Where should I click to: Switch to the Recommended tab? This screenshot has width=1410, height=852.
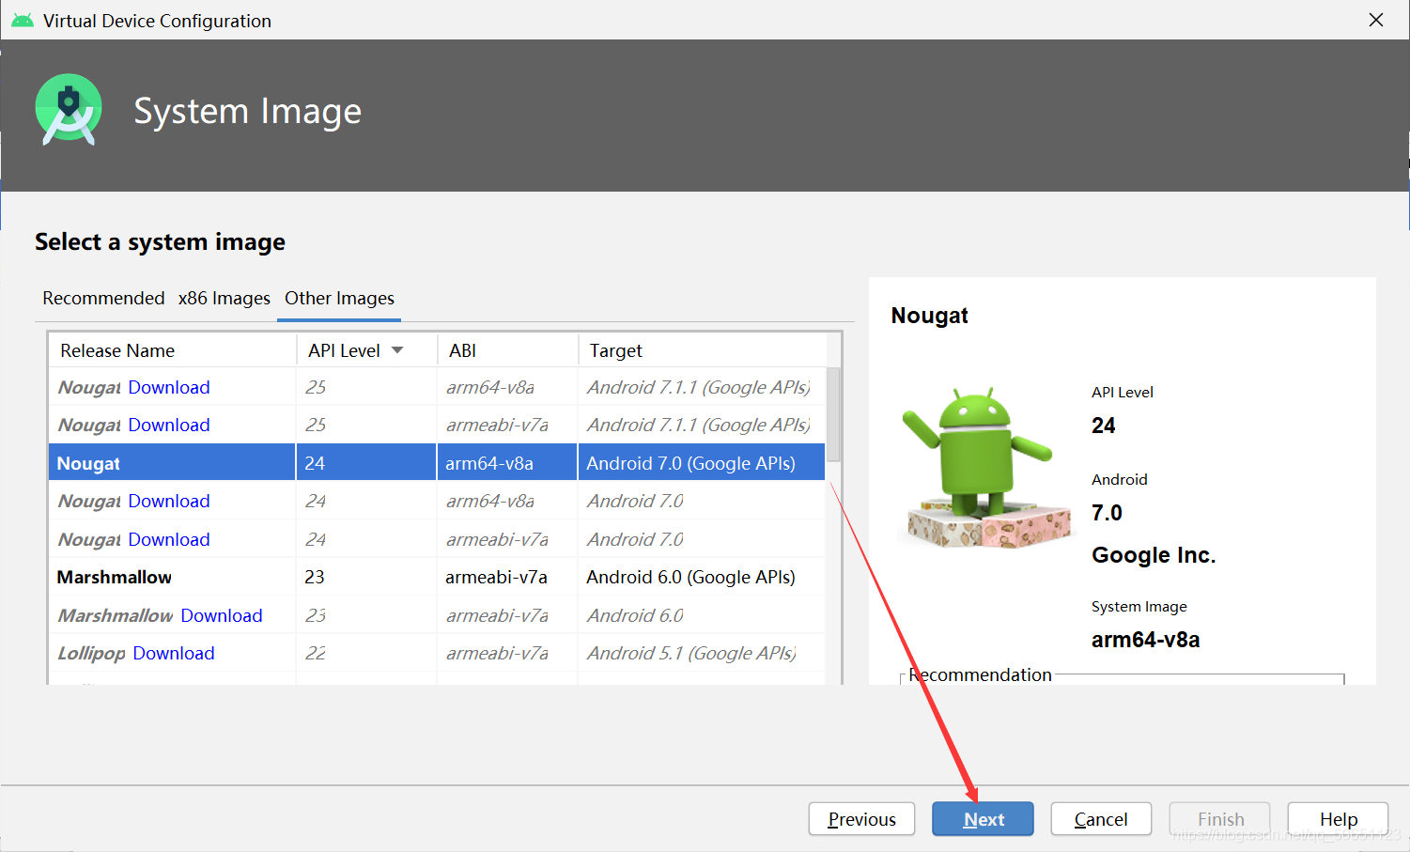click(x=103, y=298)
